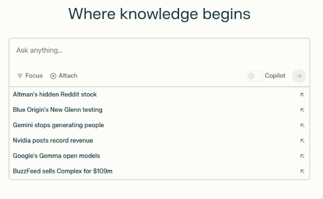323x199 pixels.
Task: Pick suggestion Nvidia posts record revenue
Action: (159, 140)
